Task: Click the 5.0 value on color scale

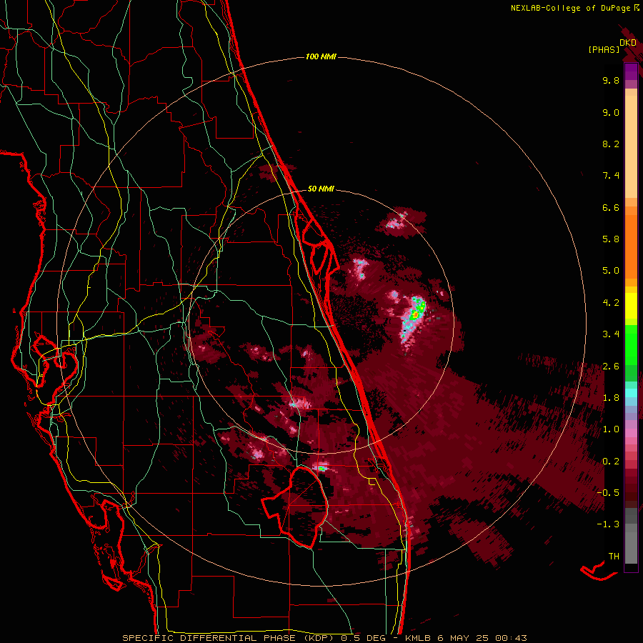Action: click(x=611, y=271)
